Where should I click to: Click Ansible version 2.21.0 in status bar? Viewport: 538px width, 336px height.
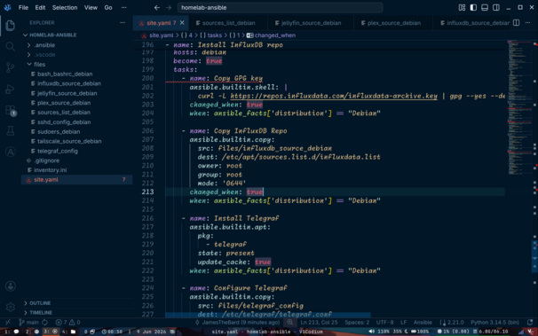tap(452, 323)
